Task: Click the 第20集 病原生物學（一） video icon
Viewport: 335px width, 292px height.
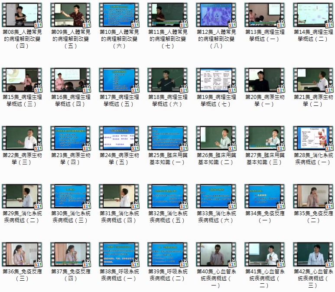Action: [x=264, y=80]
